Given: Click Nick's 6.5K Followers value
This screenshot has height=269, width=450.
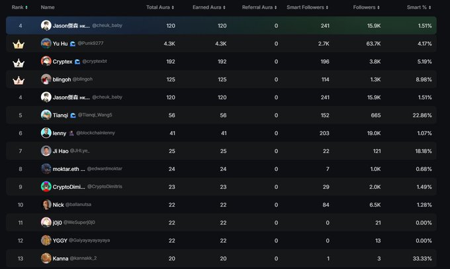Looking at the screenshot, I should click(375, 205).
